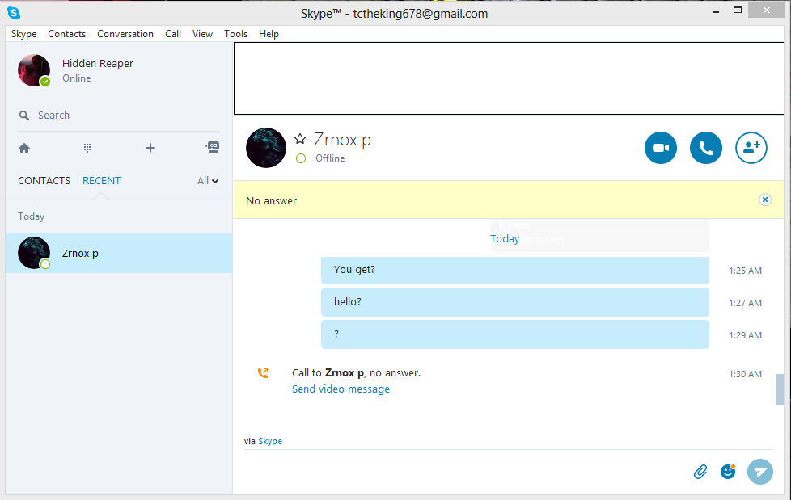Click the Today date link in the chat
This screenshot has height=500, width=791.
point(505,239)
